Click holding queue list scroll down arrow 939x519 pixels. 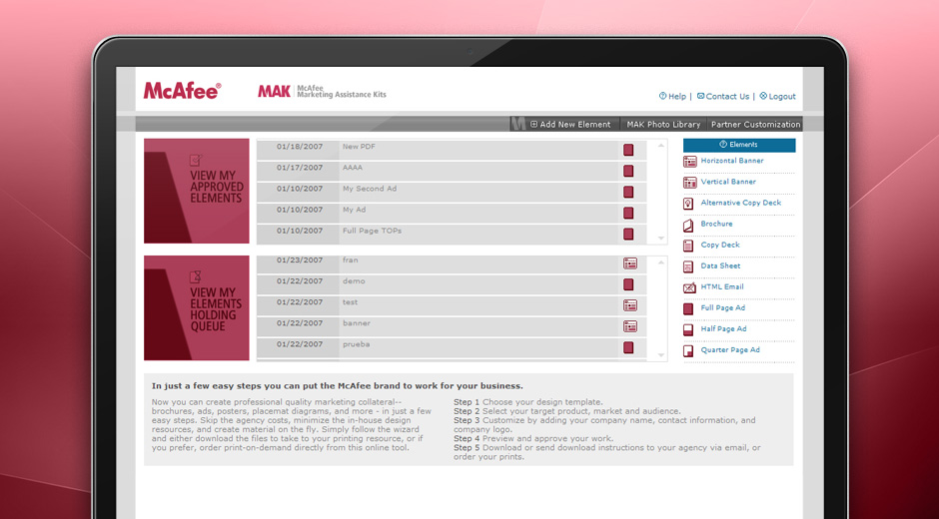[x=661, y=355]
